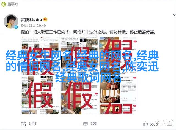The height and width of the screenshot is (130, 176).
Task: Click the blue verified V badge
Action: 16,27
